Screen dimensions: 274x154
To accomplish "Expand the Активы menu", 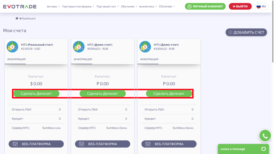I will (x=53, y=6).
